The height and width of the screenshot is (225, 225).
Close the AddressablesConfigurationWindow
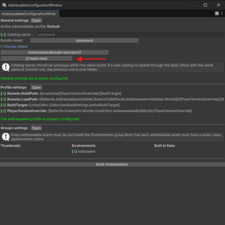[x=219, y=5]
